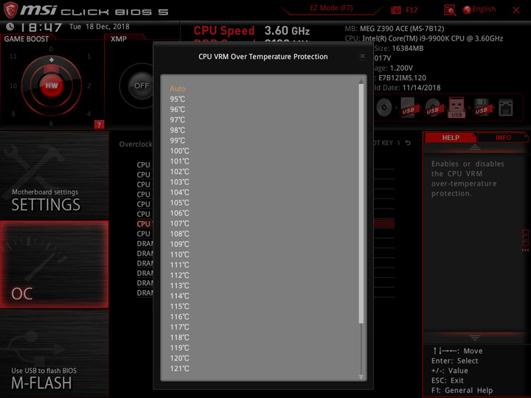Image resolution: width=531 pixels, height=398 pixels.
Task: Choose 107°C value
Action: [179, 223]
